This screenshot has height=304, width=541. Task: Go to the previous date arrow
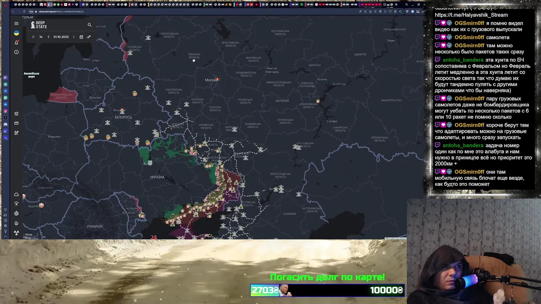click(x=48, y=37)
